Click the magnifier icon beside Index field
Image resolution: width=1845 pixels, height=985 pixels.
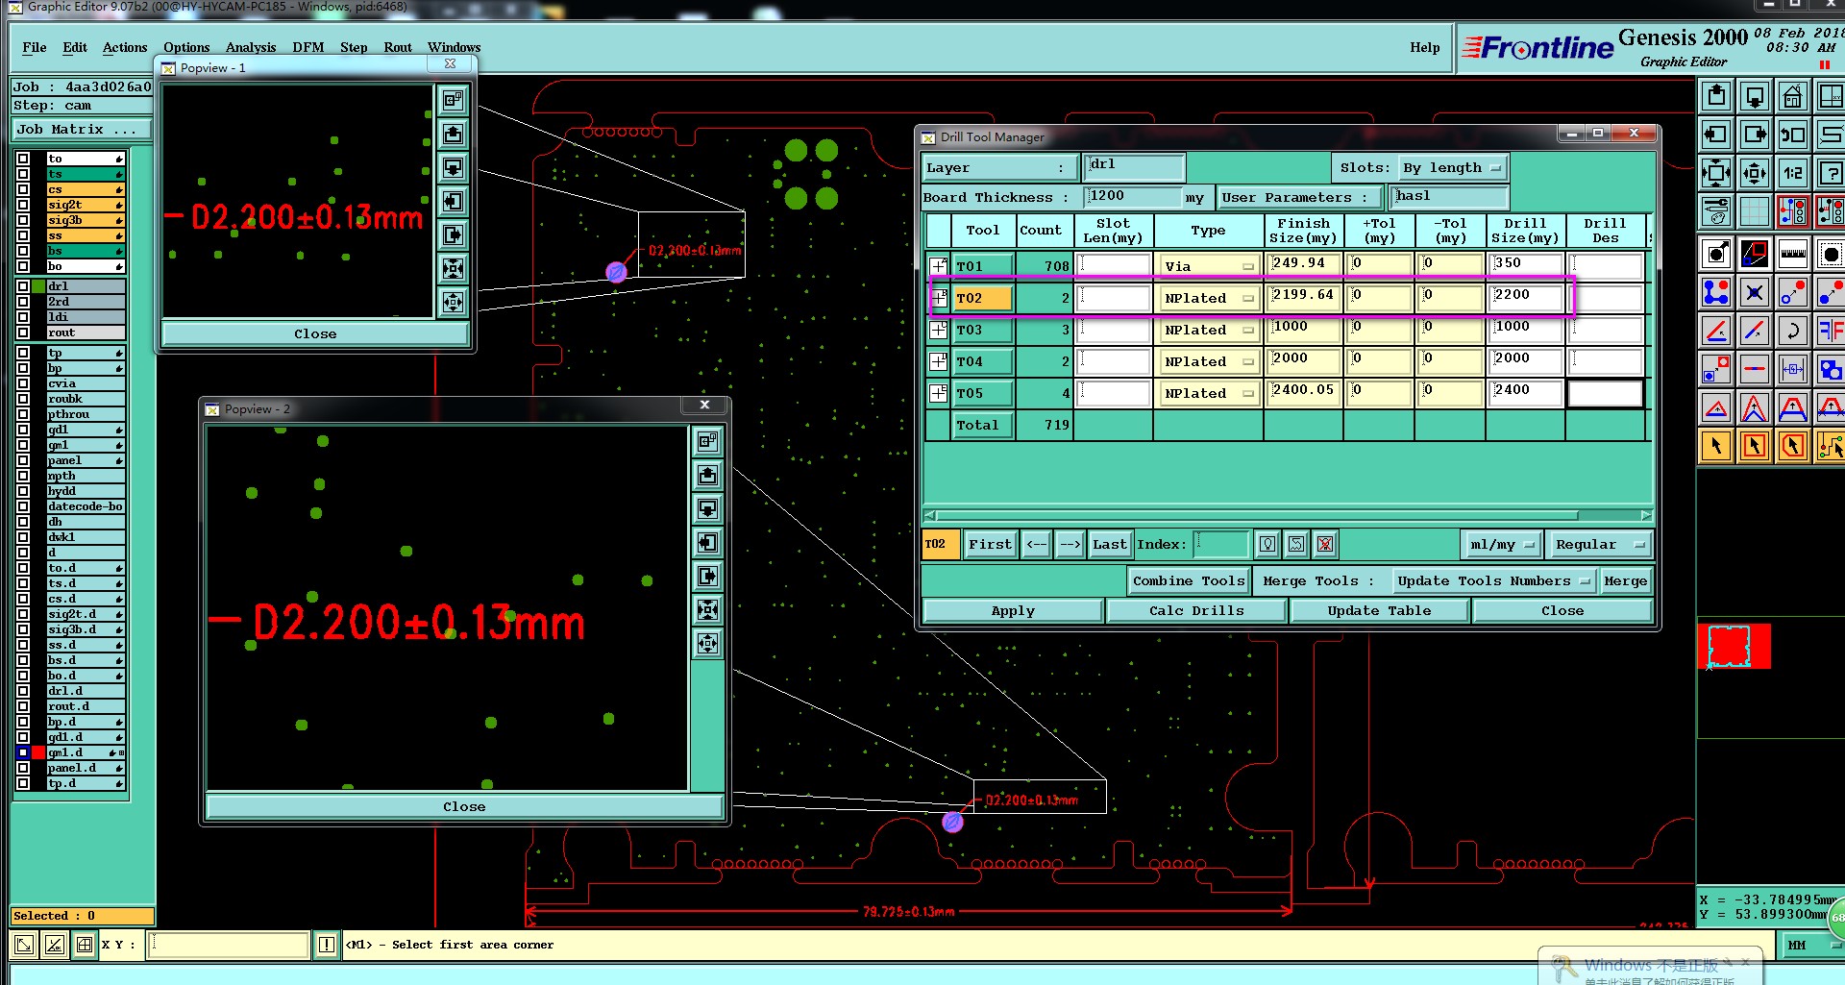coord(1267,544)
